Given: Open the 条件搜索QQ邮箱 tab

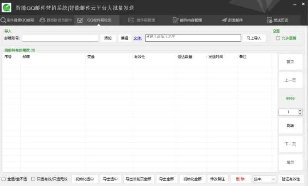Looking at the screenshot, I should coord(17,20).
